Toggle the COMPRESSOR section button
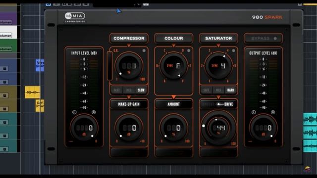 129,39
